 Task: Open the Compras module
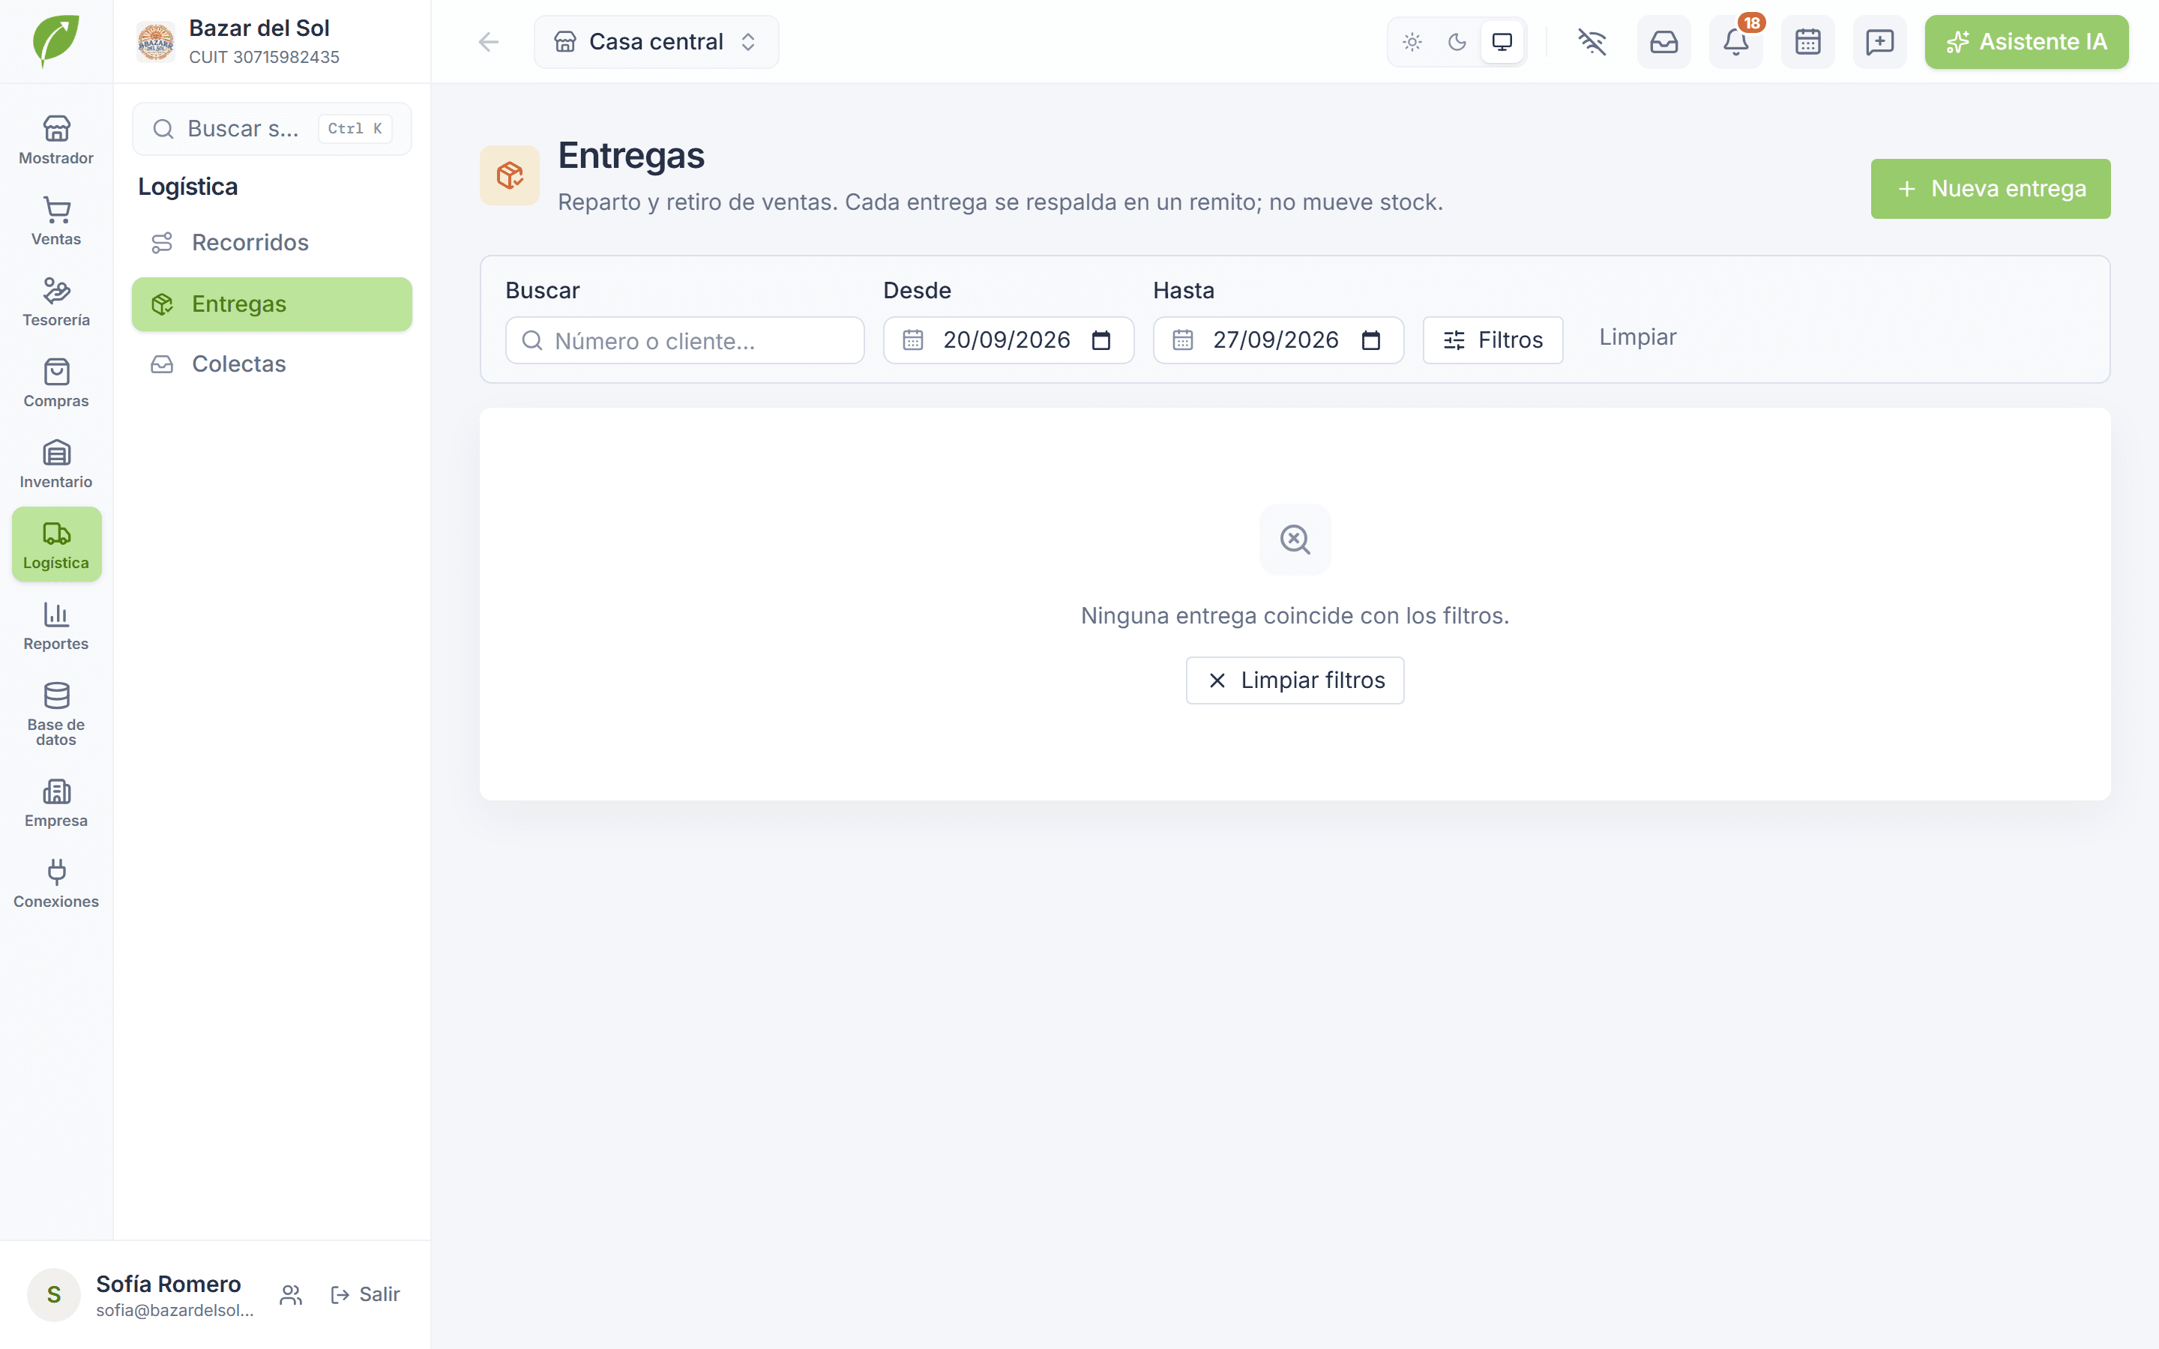56,383
